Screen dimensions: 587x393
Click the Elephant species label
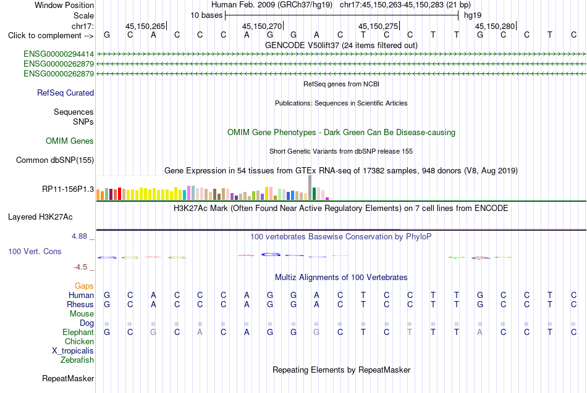tap(78, 332)
